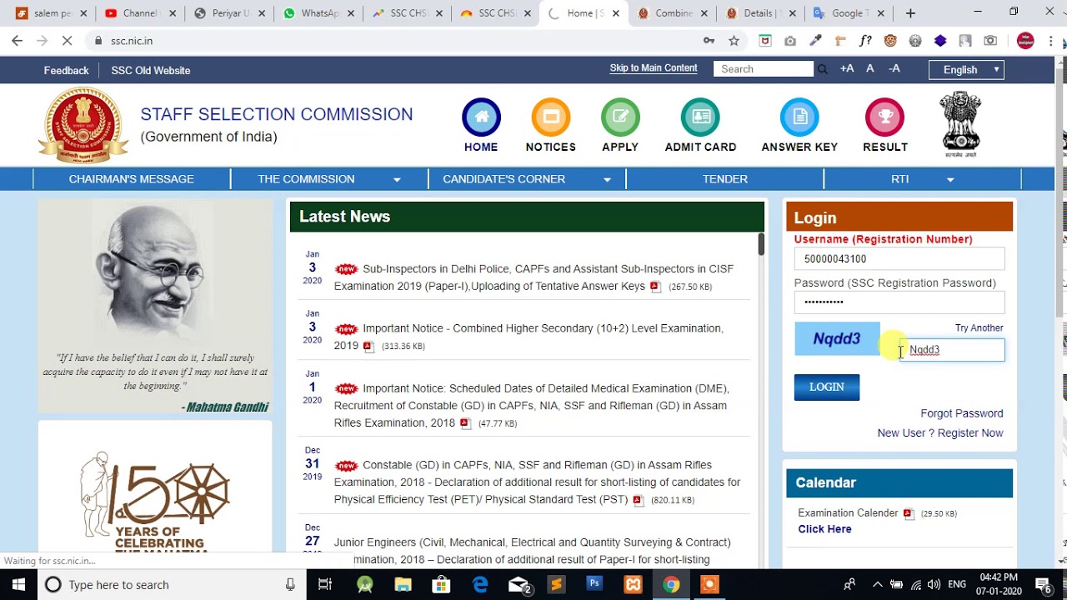1067x600 pixels.
Task: Open Combined Higher Secondary Important Notice
Action: (528, 337)
